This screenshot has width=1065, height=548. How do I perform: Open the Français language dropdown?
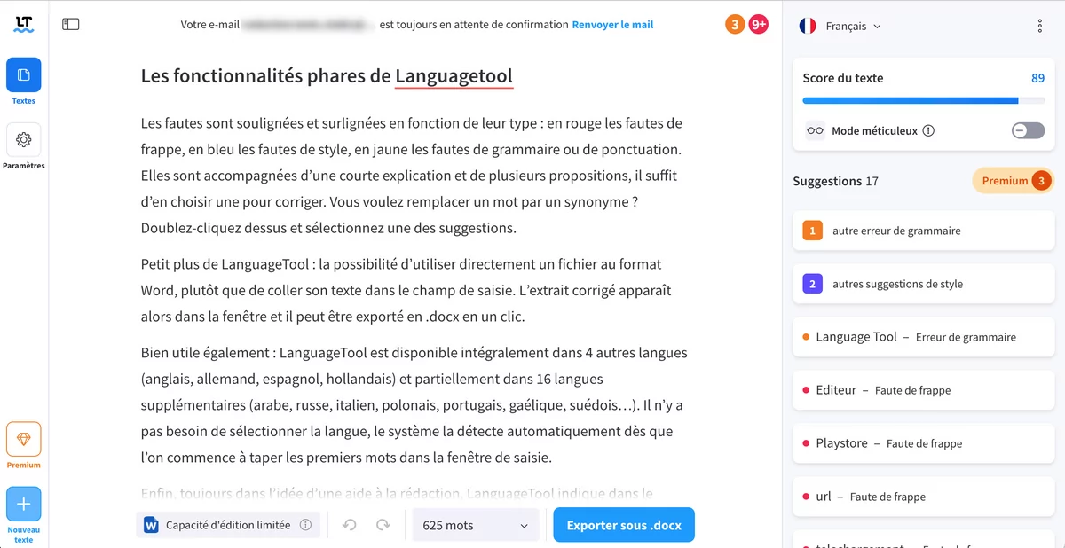(853, 27)
